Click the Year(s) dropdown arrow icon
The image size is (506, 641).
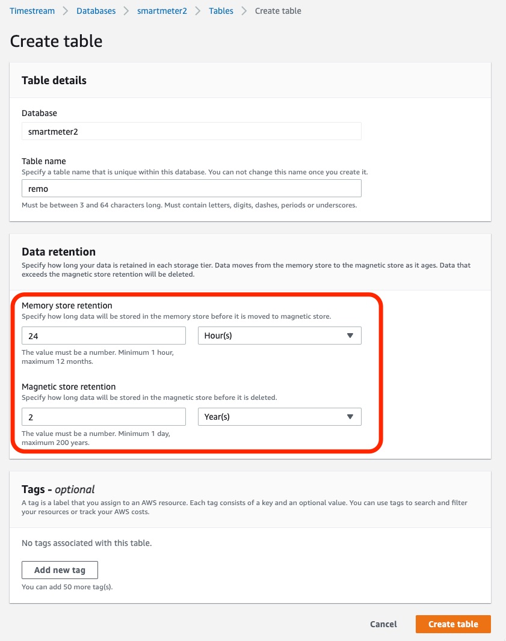click(x=351, y=416)
